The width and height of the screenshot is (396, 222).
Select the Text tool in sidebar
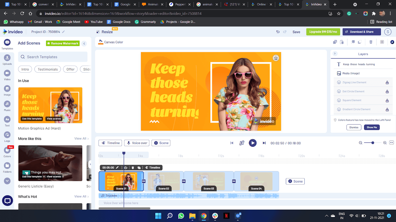click(7, 119)
